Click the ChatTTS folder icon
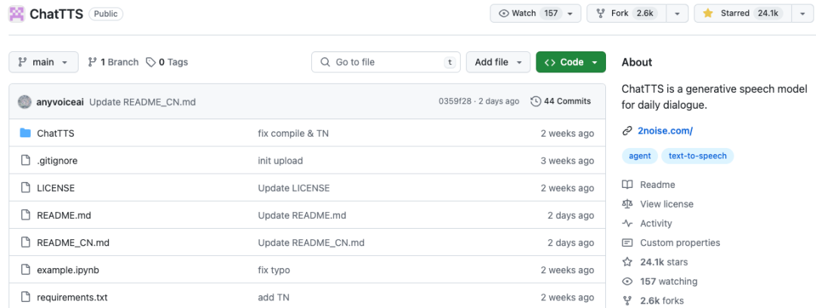The width and height of the screenshot is (816, 308). (x=26, y=133)
